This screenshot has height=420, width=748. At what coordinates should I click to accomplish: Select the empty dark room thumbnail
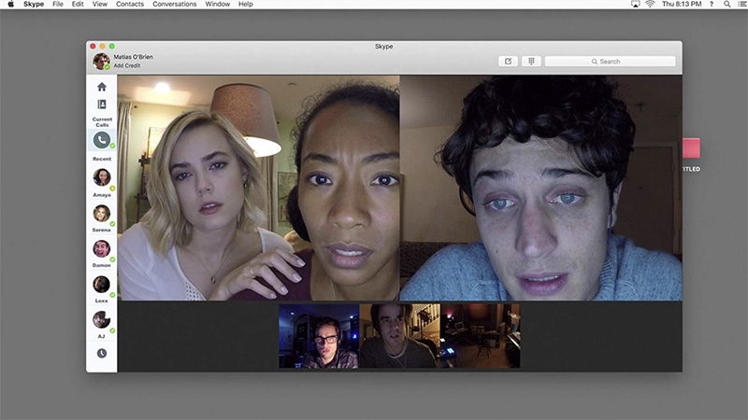tap(480, 336)
